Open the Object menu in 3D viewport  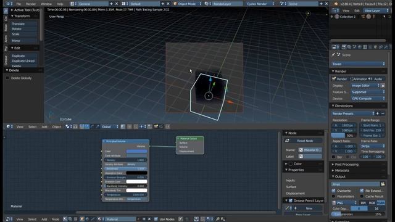pyautogui.click(x=56, y=126)
